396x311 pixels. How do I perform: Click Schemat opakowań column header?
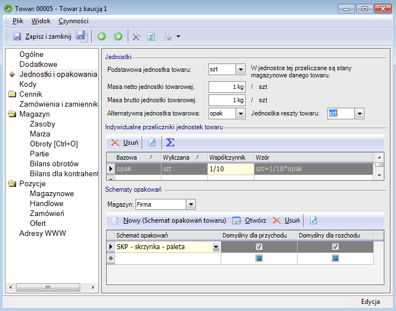coord(168,235)
